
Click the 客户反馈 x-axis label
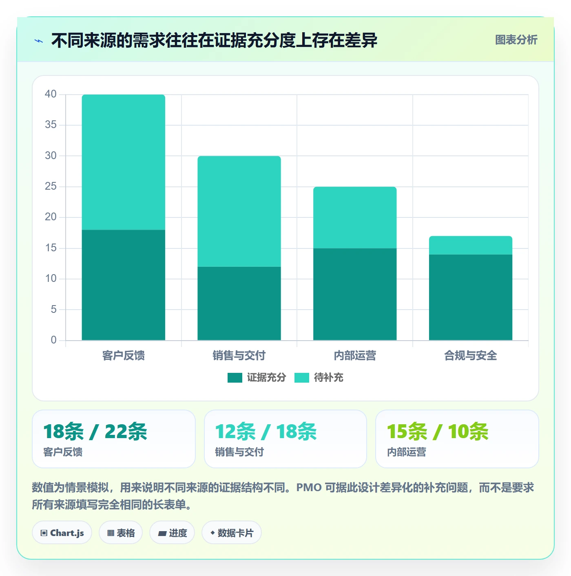pyautogui.click(x=124, y=356)
